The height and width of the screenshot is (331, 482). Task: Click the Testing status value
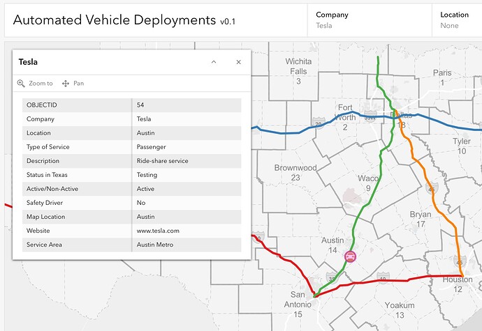tap(147, 175)
